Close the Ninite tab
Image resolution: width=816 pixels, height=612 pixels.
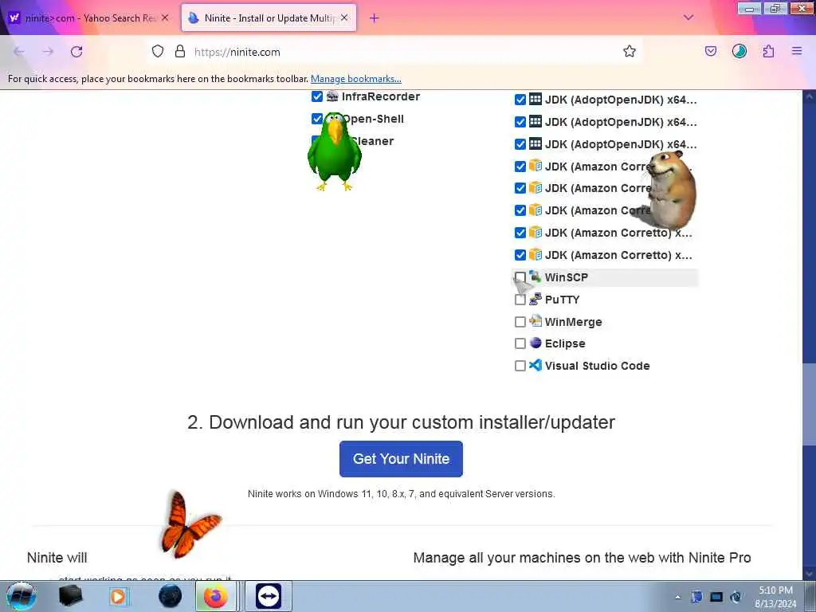click(x=344, y=18)
